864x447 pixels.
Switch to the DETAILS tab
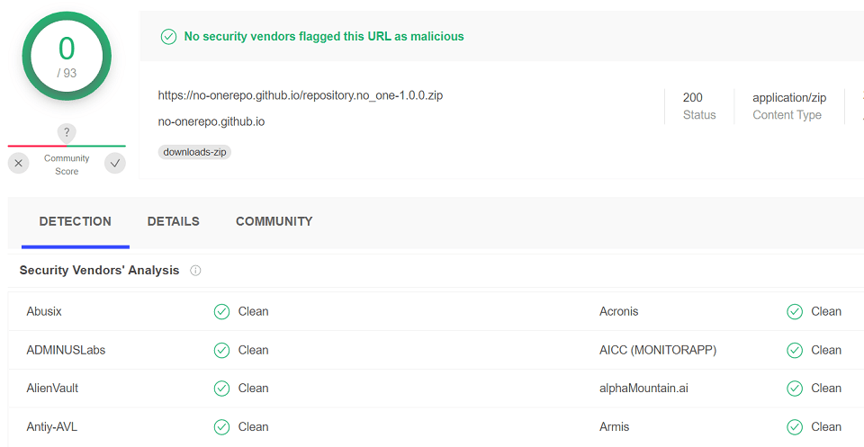coord(174,221)
